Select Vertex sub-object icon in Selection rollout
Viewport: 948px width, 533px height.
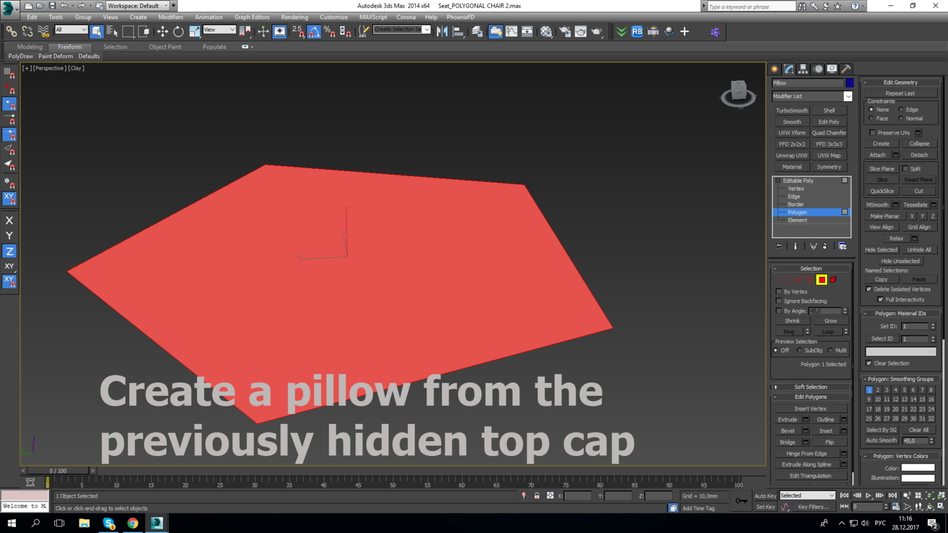[787, 280]
